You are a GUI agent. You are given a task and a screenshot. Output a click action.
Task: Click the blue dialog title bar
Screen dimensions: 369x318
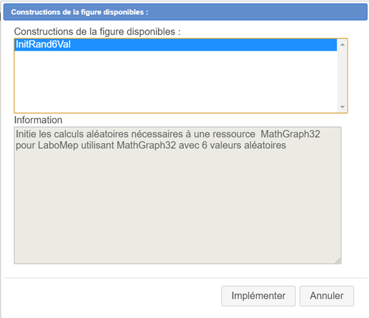coord(185,12)
